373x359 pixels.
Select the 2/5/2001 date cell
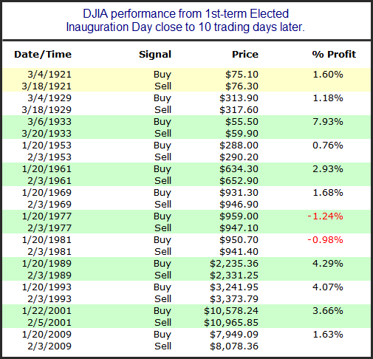(x=49, y=322)
